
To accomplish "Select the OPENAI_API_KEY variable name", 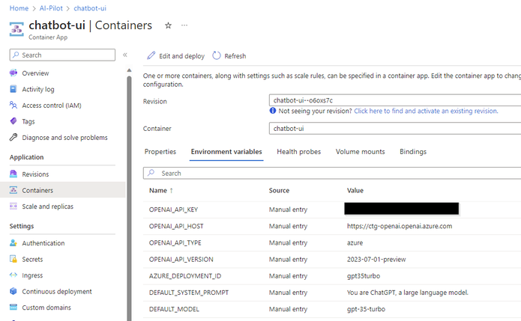I will [x=173, y=210].
